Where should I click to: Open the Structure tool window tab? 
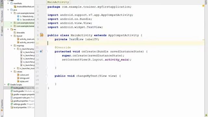pyautogui.click(x=2, y=17)
